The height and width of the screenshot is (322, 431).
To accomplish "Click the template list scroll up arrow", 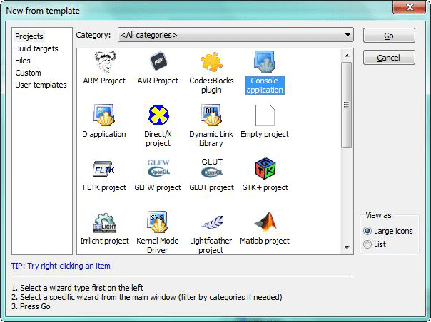I will [x=347, y=56].
